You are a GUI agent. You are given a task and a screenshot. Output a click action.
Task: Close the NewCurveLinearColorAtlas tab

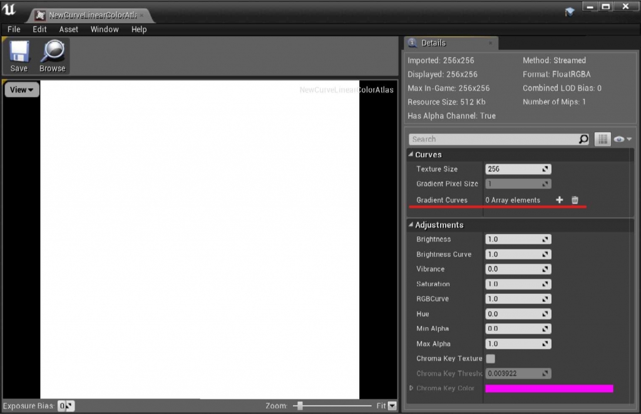141,15
